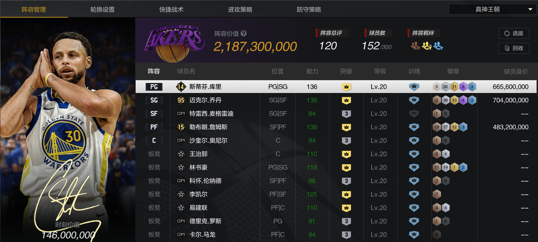Click the star card icon next to 王治郅
538x242 pixels.
click(x=181, y=154)
